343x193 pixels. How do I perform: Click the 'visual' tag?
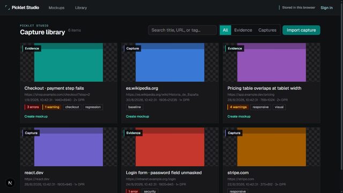(x=279, y=107)
